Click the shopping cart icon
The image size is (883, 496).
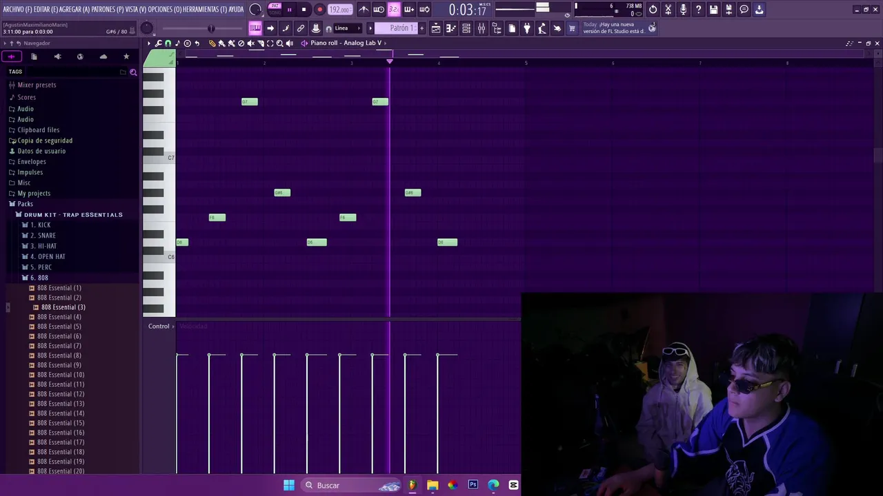click(x=572, y=28)
